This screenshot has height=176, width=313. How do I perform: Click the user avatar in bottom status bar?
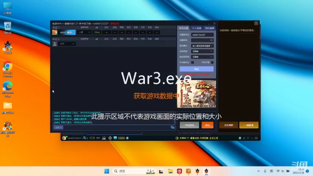click(x=64, y=138)
